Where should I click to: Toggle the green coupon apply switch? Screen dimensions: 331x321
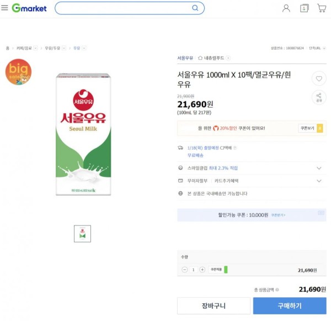tap(226, 270)
